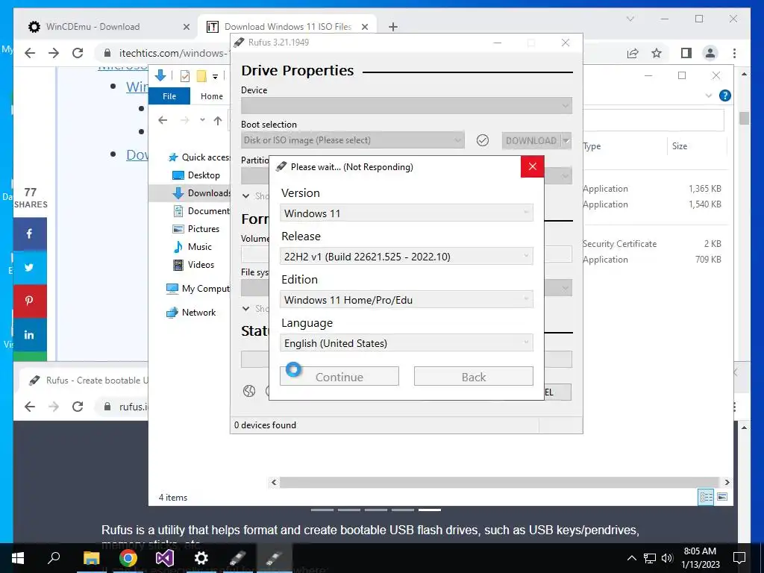
Task: Select Downloads in Explorer navigation pane
Action: (201, 193)
